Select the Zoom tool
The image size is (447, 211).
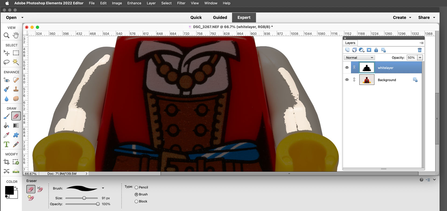pos(6,35)
